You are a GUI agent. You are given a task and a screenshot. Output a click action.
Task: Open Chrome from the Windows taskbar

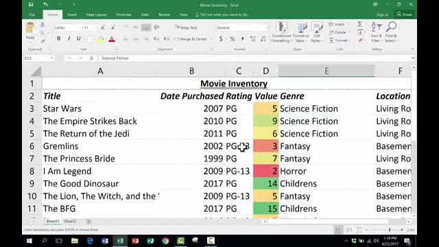[x=165, y=241]
